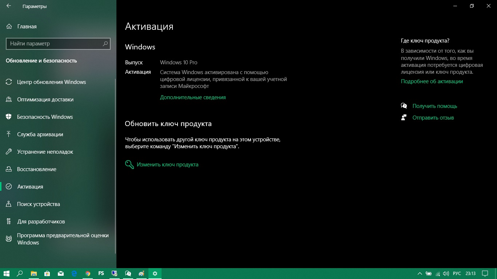The height and width of the screenshot is (279, 497).
Task: Click the Settings gear on taskbar
Action: tap(155, 274)
